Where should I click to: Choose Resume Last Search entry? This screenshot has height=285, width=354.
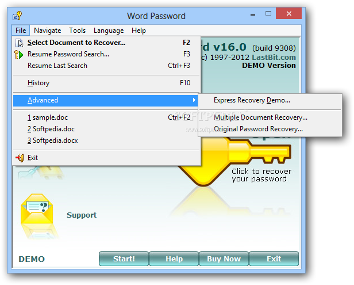point(106,66)
